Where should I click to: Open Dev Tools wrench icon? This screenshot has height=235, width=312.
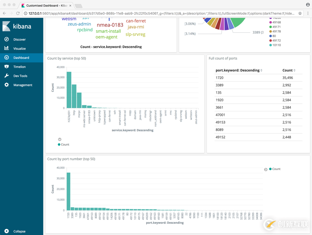[x=6, y=76]
